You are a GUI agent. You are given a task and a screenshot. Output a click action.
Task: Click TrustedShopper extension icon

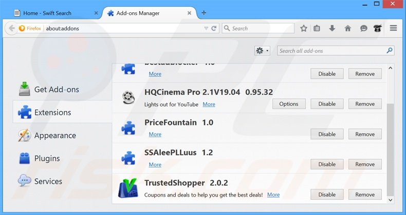tap(128, 188)
